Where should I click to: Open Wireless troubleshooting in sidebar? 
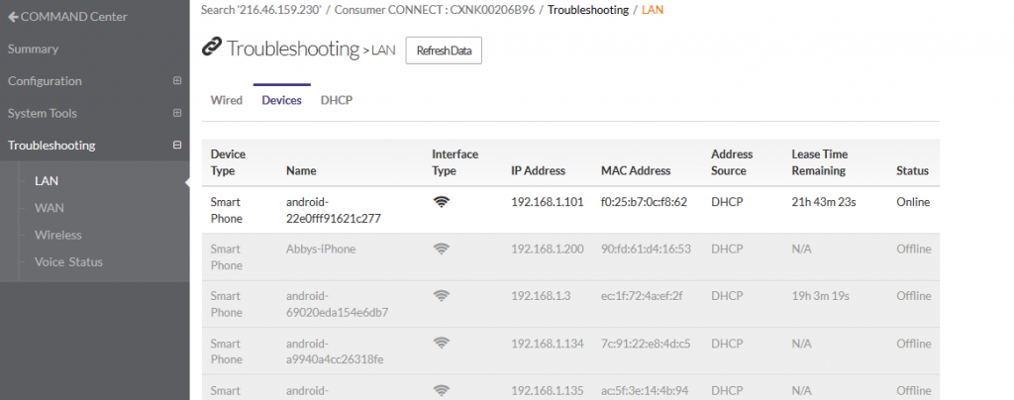[57, 235]
